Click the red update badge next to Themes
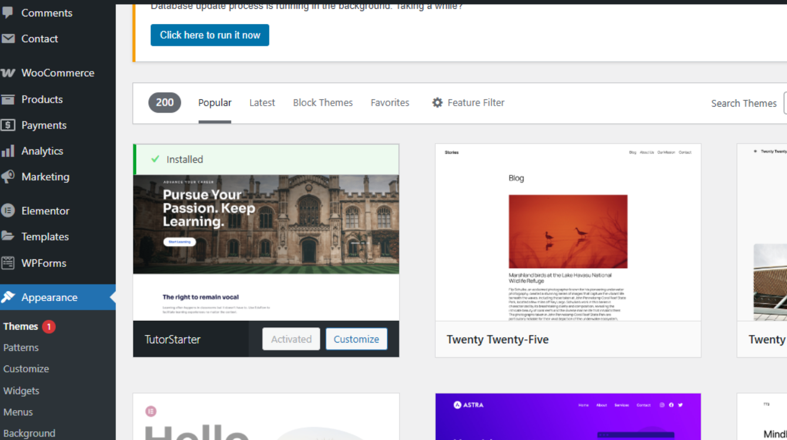 [49, 326]
